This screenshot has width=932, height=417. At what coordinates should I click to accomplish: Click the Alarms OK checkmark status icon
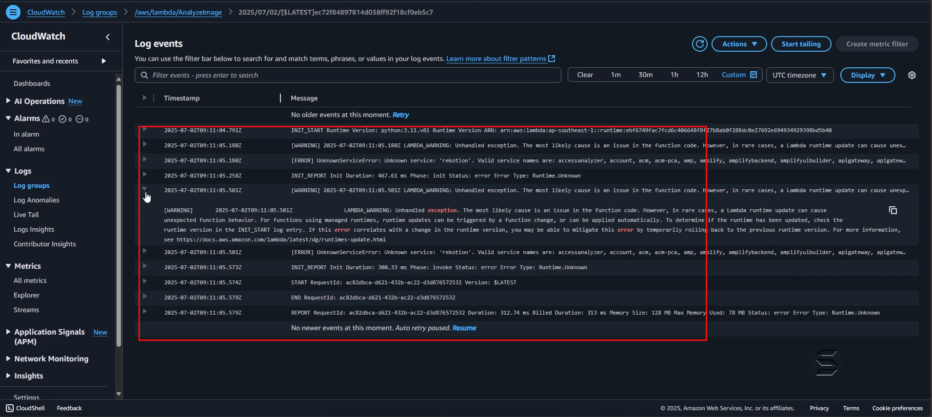tap(62, 119)
